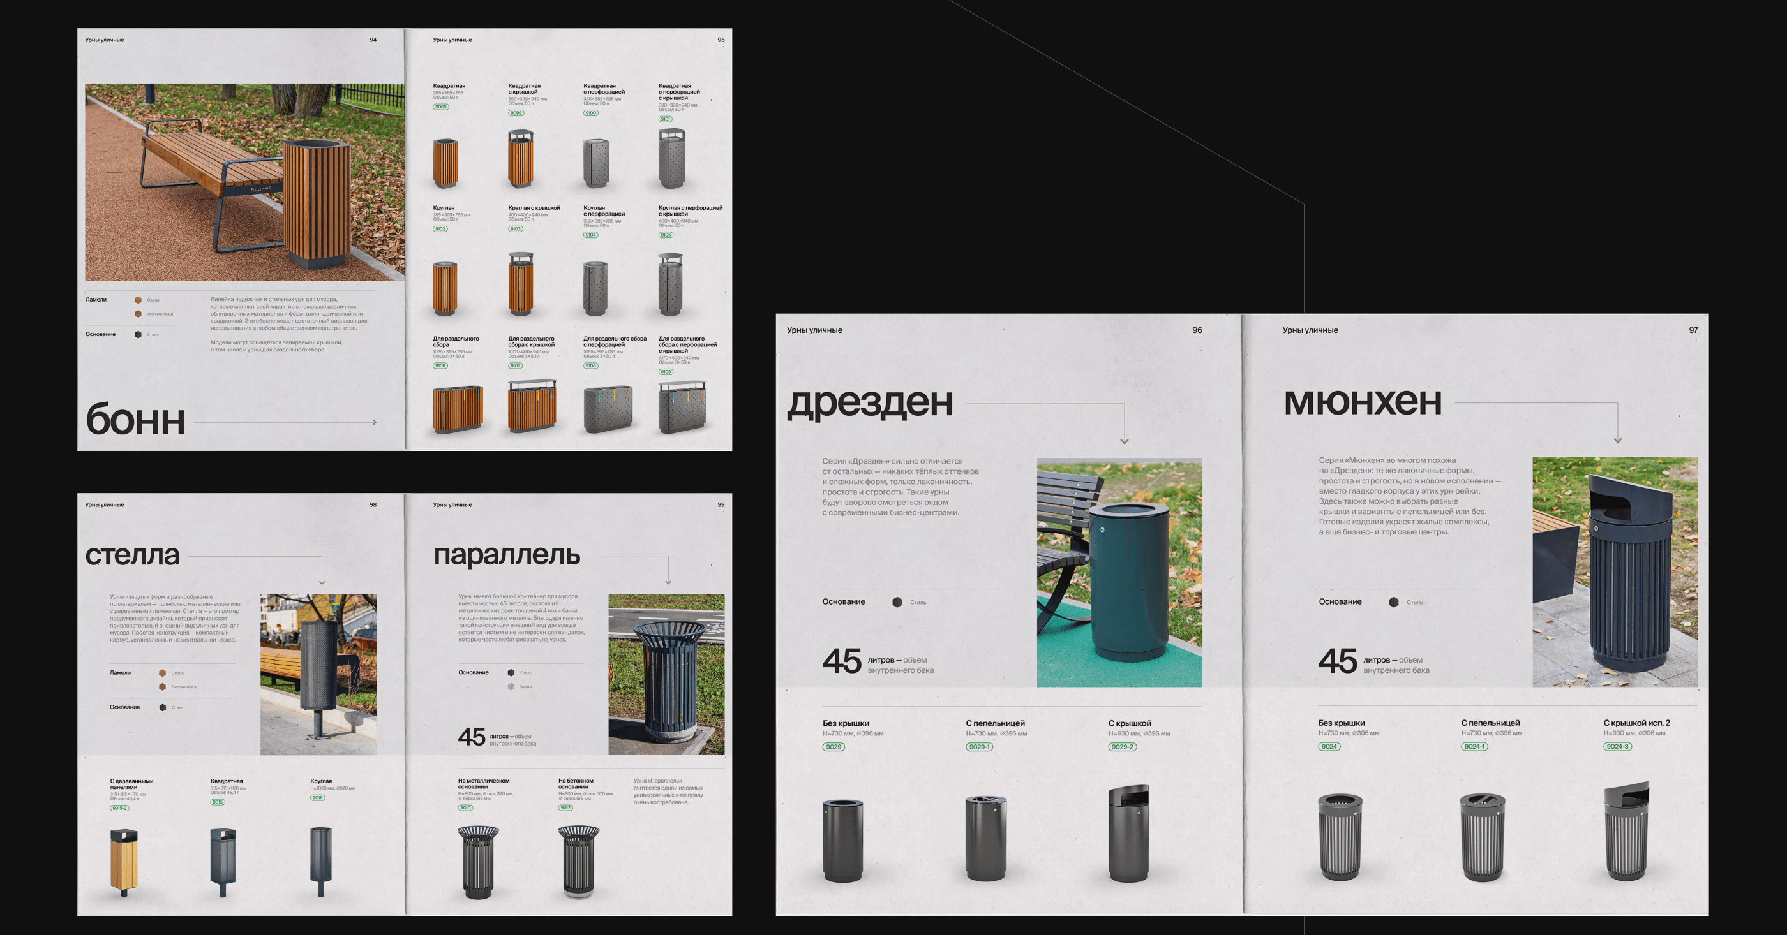Click product code badge 9029-2

pyautogui.click(x=1122, y=746)
